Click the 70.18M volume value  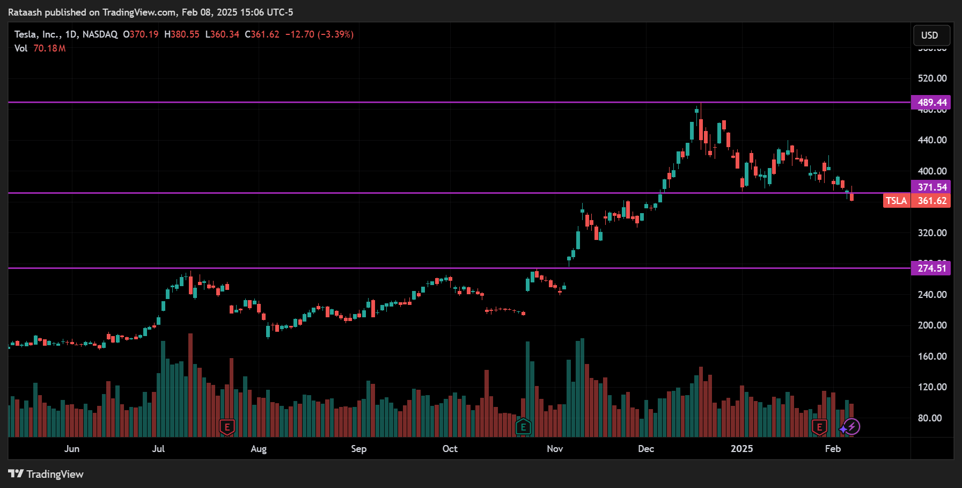[x=49, y=48]
